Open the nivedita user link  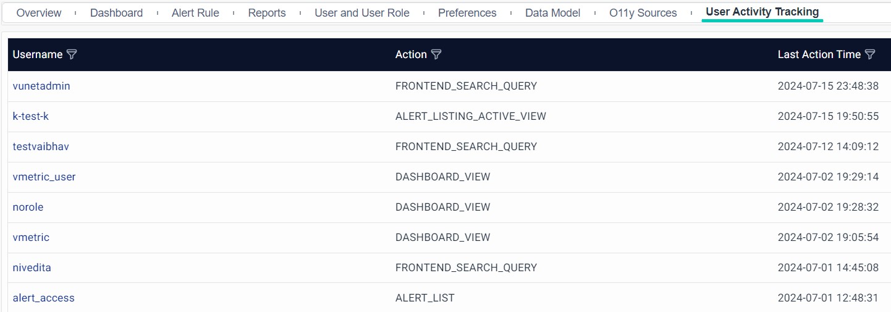[x=32, y=268]
